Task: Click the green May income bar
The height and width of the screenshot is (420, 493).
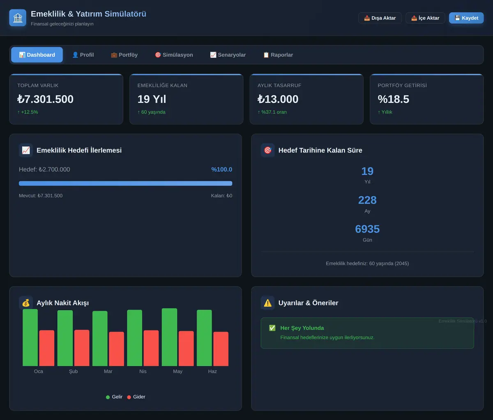Action: coord(169,337)
